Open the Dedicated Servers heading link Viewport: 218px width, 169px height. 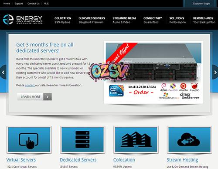tap(78, 160)
